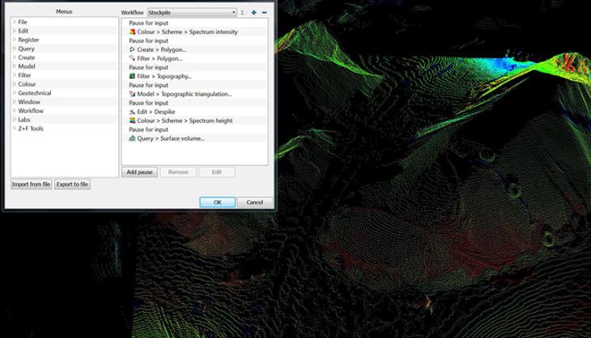Delete workflow using the minus icon
This screenshot has width=591, height=338.
click(x=264, y=12)
